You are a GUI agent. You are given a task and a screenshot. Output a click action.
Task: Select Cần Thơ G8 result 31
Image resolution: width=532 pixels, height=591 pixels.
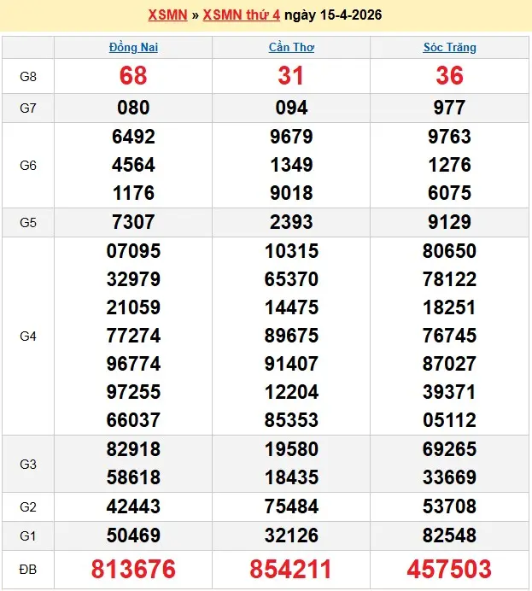291,76
